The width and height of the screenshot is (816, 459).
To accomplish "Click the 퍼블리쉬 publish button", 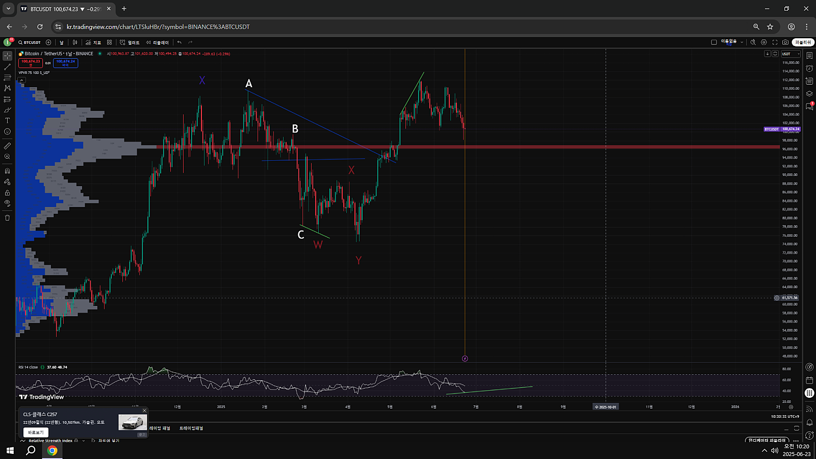I will coord(803,42).
